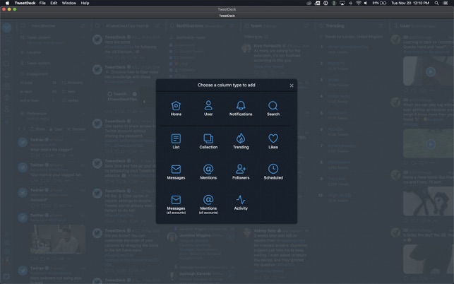Open the Window menu
The height and width of the screenshot is (284, 454).
[69, 3]
